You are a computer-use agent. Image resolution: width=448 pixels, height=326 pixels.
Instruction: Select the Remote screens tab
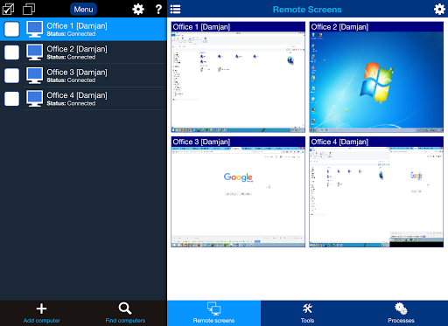213,313
